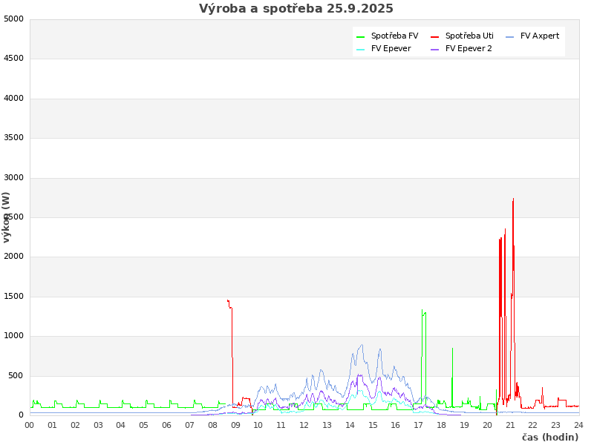Click the 2500 tick on the y-axis

[13, 217]
